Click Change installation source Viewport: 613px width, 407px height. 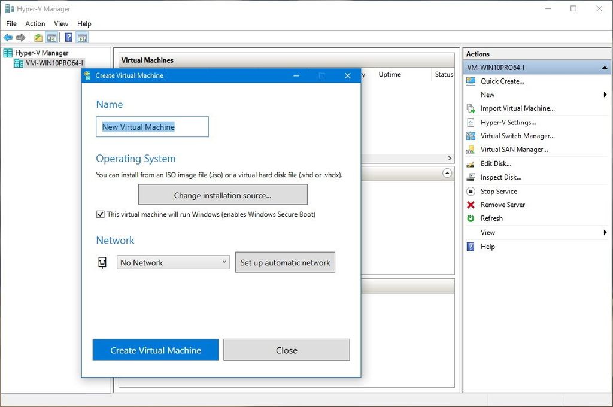click(223, 195)
